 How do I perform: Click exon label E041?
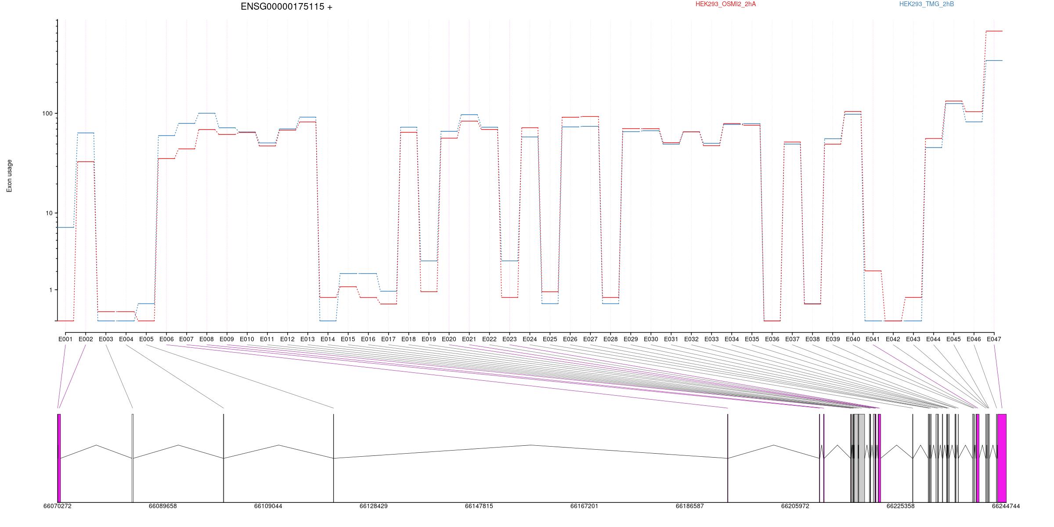click(874, 339)
